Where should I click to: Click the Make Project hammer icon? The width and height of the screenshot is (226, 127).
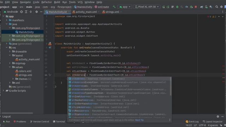pyautogui.click(x=114, y=7)
